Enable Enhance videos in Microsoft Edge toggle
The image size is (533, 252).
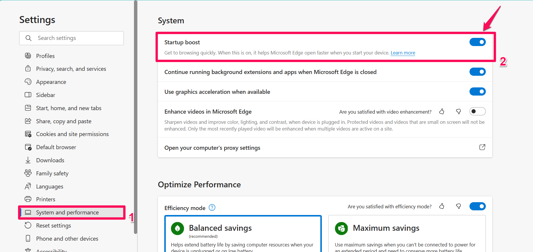(x=478, y=111)
